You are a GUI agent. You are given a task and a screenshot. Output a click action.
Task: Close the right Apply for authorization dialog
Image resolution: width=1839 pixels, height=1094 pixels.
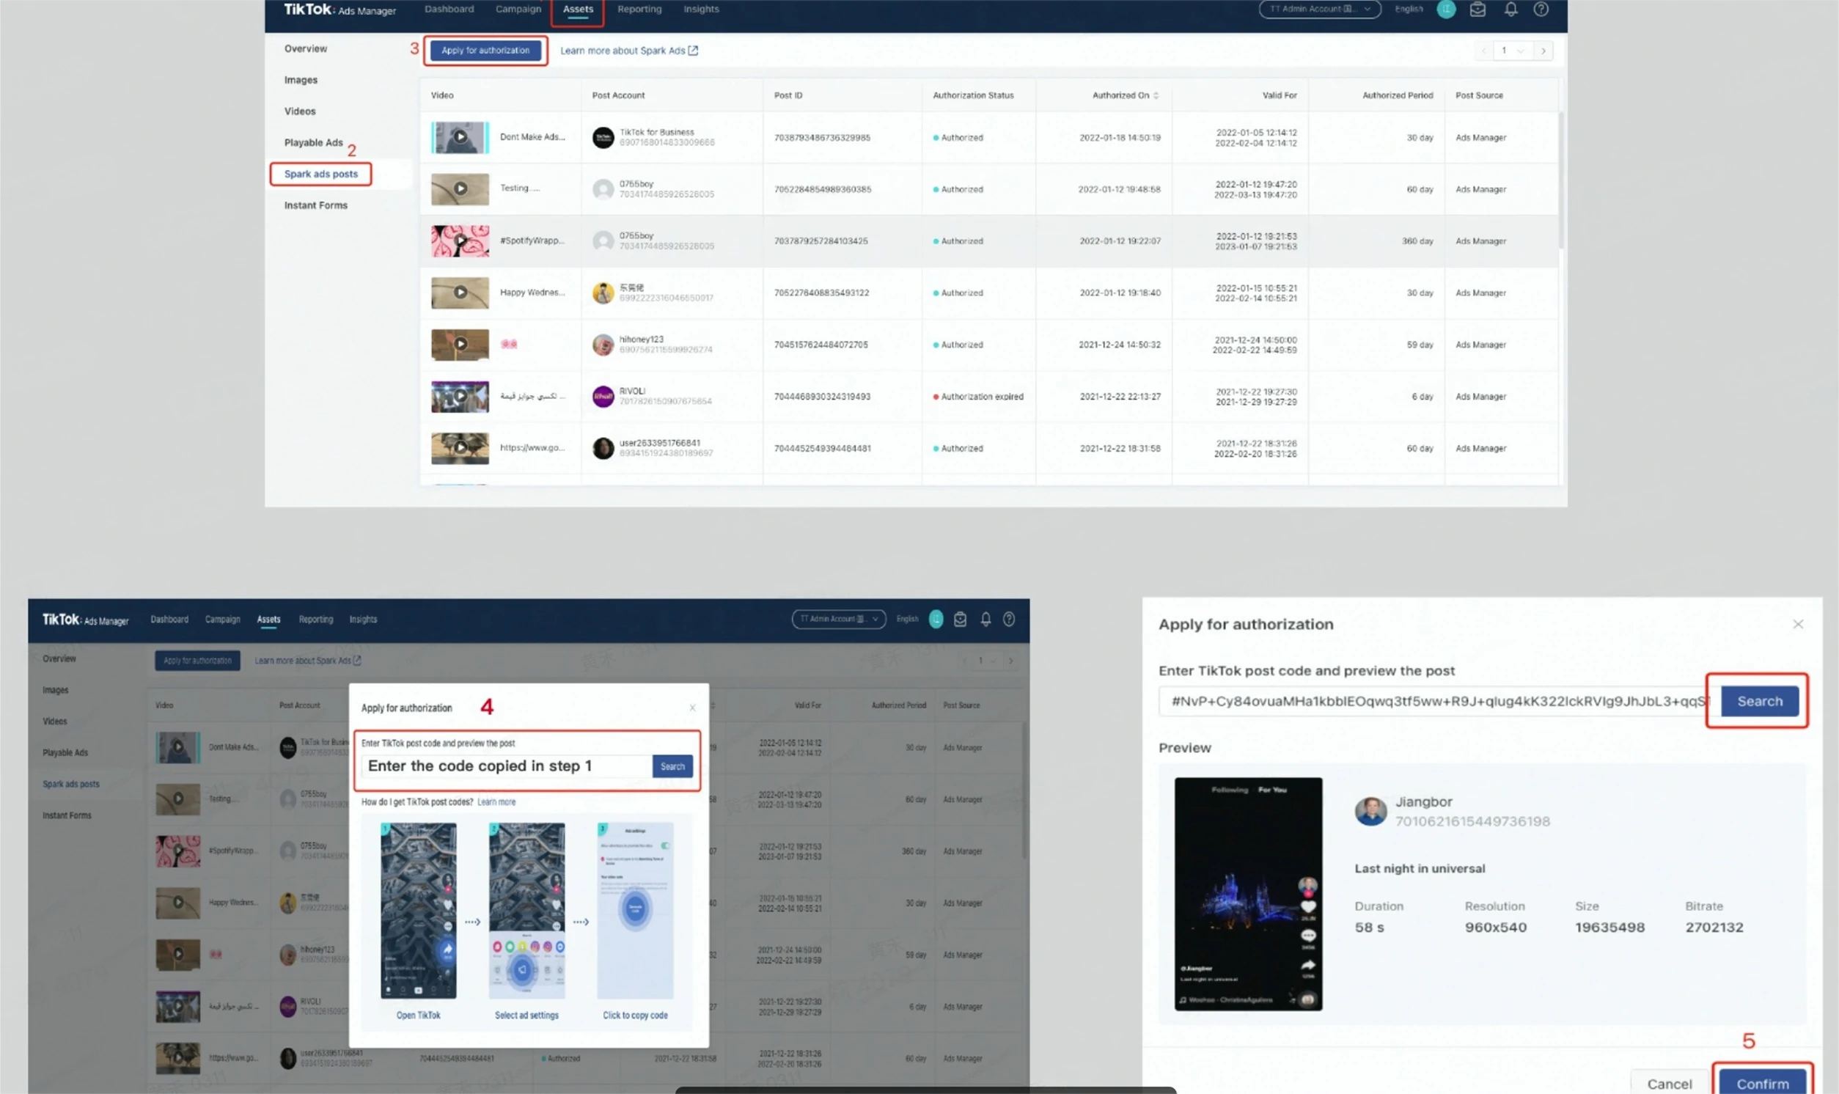pos(1798,625)
